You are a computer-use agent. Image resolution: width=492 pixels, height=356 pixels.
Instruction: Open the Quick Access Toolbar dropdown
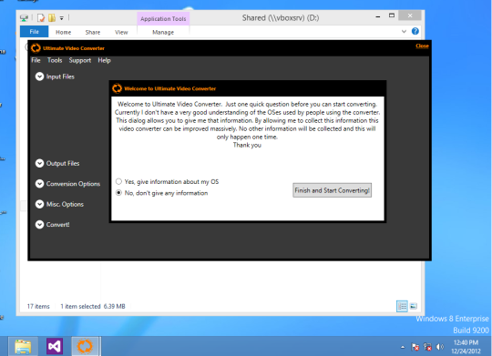[62, 18]
